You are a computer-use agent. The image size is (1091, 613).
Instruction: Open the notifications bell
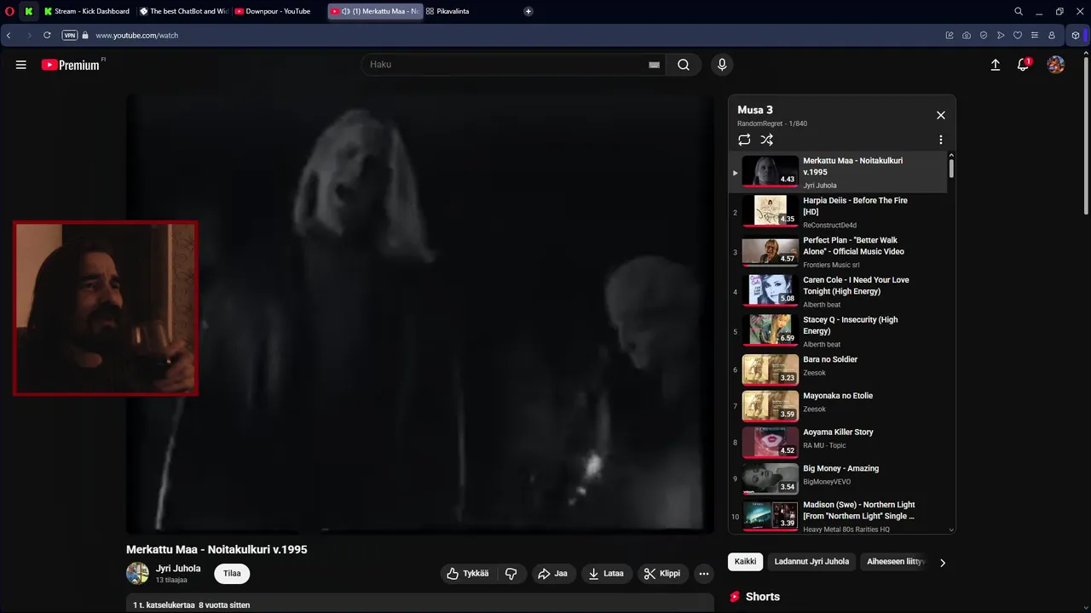click(1024, 65)
